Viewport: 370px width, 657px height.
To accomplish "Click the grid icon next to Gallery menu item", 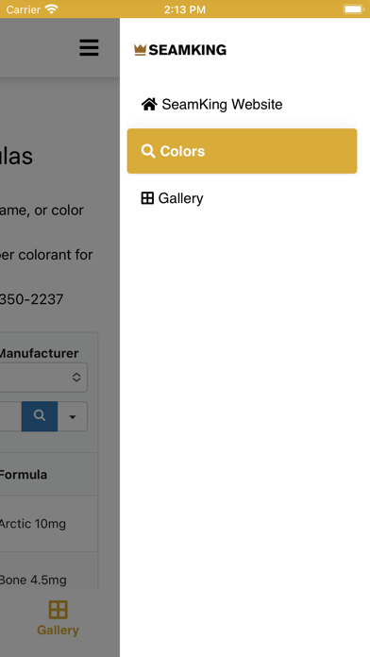I will pyautogui.click(x=147, y=198).
